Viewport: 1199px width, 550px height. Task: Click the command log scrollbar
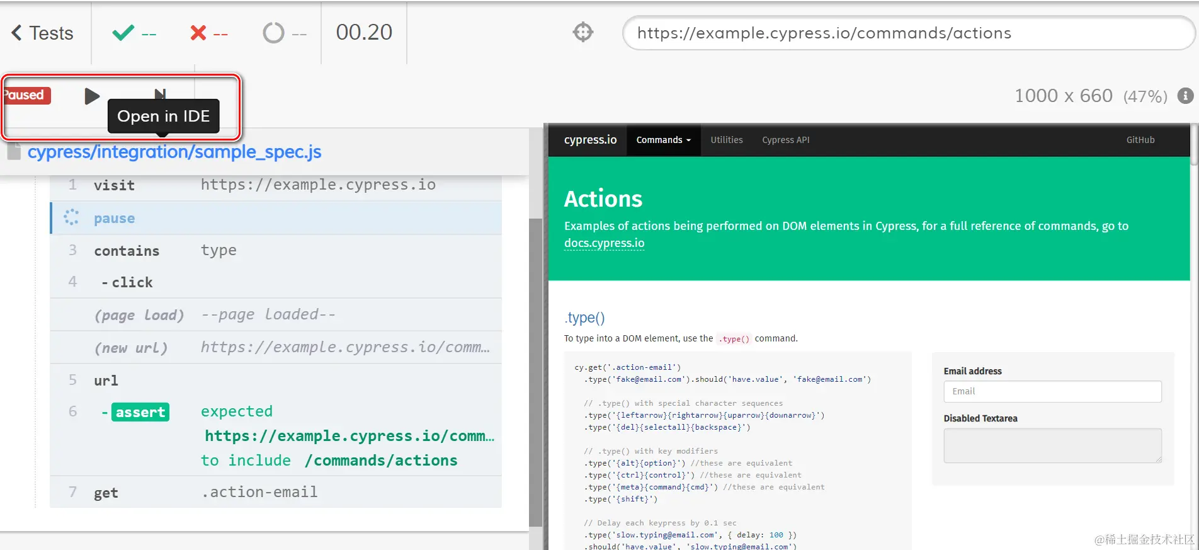[x=535, y=372]
